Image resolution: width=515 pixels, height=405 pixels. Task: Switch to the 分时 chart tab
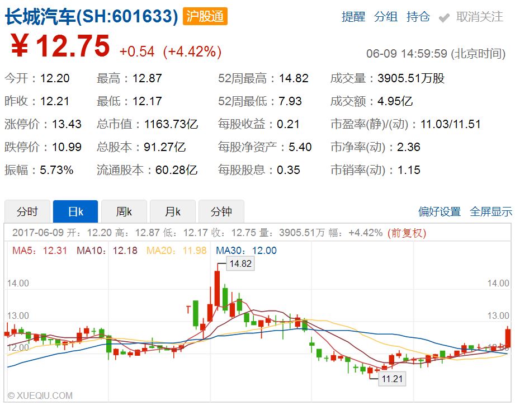27,211
